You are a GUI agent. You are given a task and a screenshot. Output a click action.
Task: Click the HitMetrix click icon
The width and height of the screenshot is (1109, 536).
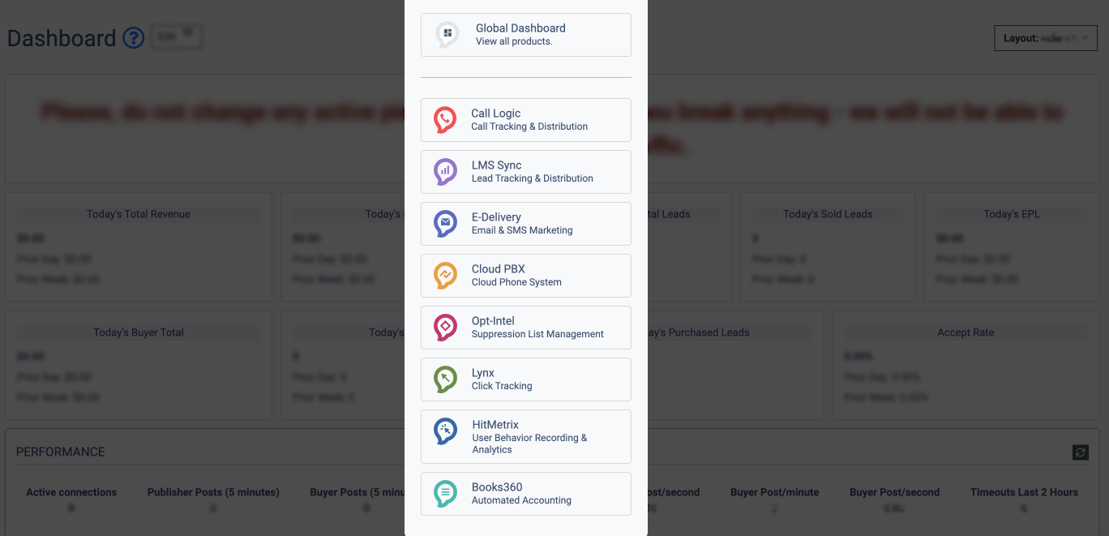pos(445,431)
